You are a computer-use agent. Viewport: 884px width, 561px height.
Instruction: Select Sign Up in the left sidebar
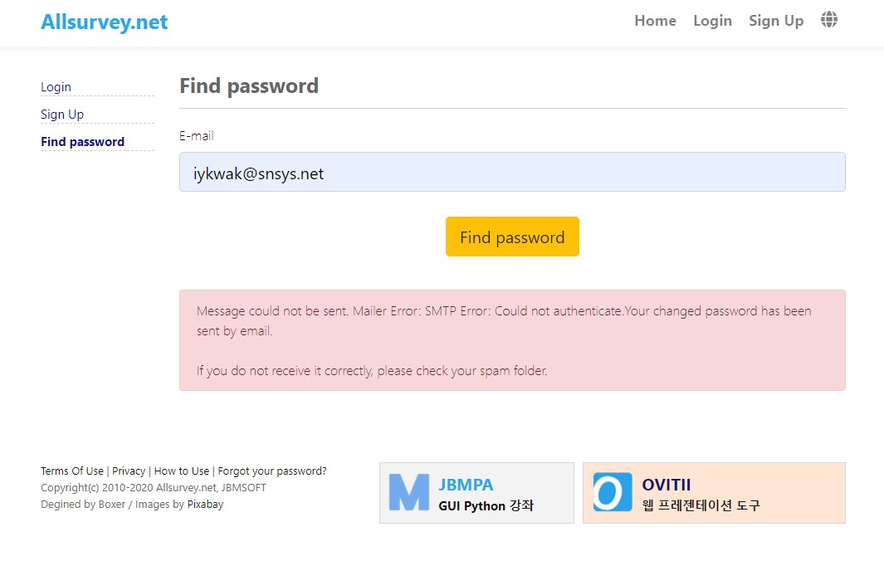[62, 115]
